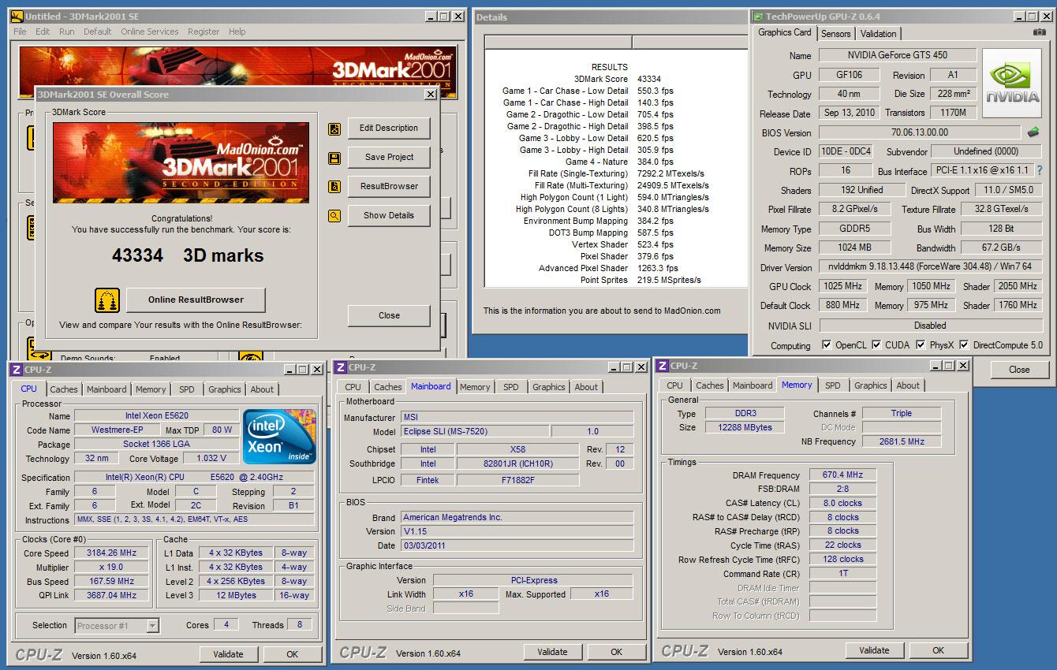Click the CPU-Z CPU window title icon
1057x670 pixels.
(x=17, y=369)
